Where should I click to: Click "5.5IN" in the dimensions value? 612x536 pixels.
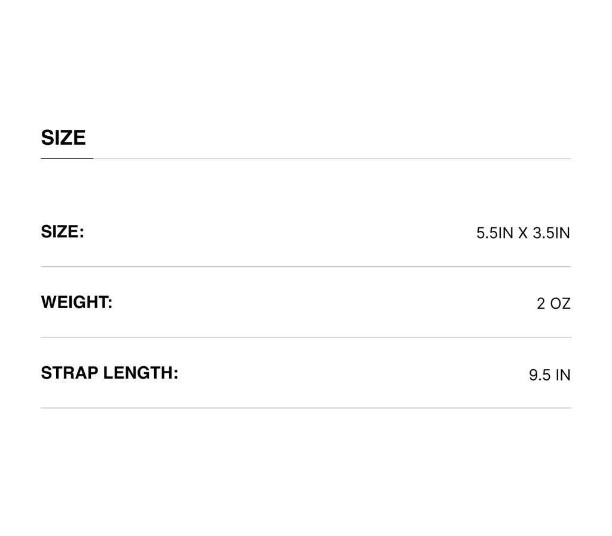click(x=495, y=233)
